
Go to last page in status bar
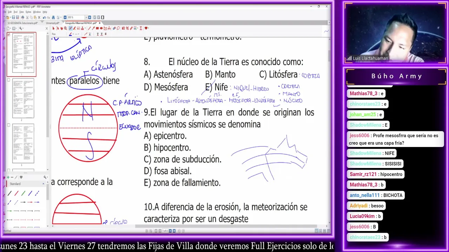(x=174, y=231)
